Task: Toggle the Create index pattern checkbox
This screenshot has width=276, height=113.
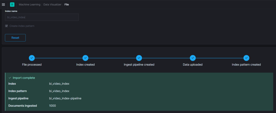Action: 7,26
